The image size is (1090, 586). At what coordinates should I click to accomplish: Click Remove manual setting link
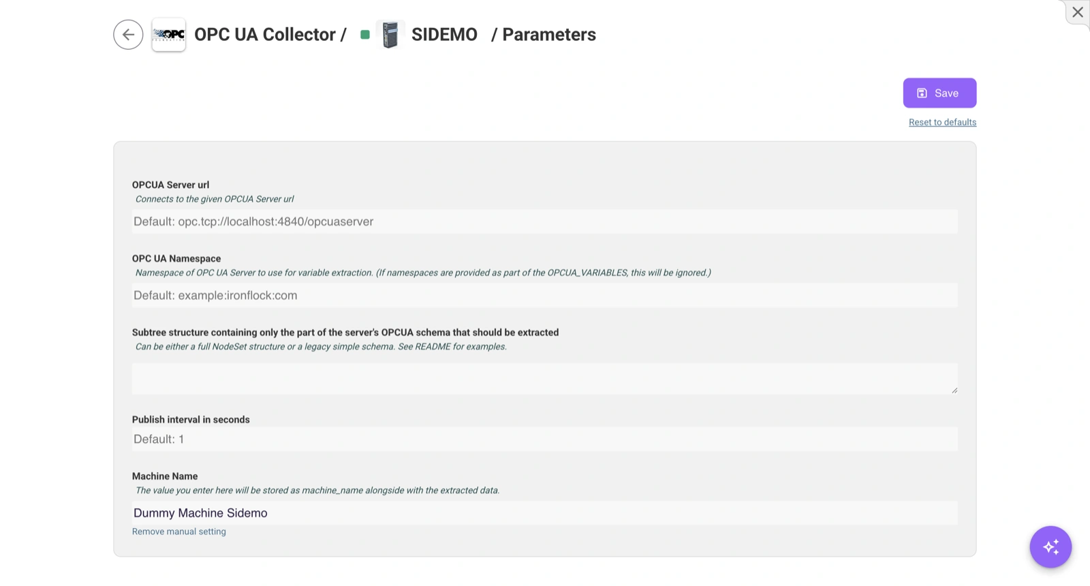point(178,531)
